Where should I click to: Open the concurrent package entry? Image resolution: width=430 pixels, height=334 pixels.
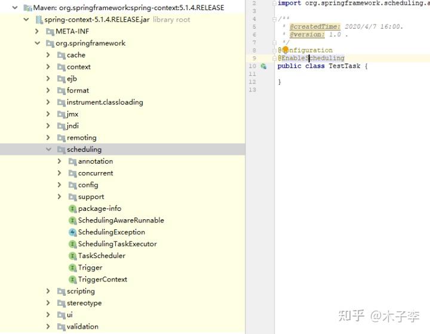[96, 173]
